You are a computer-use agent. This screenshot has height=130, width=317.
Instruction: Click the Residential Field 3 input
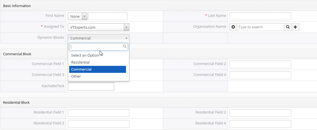[99, 124]
